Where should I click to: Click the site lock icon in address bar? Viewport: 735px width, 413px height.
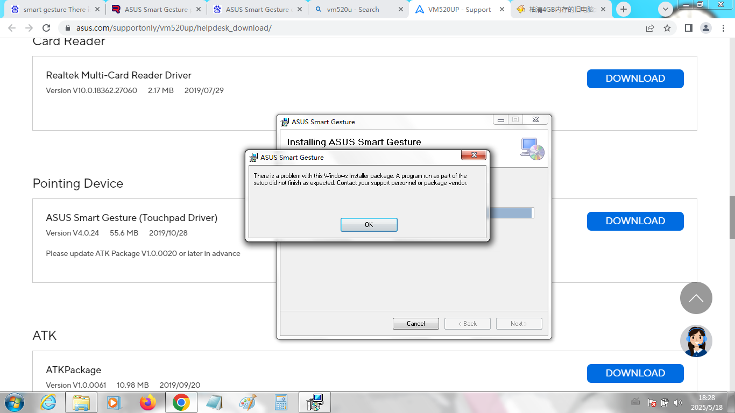[67, 28]
